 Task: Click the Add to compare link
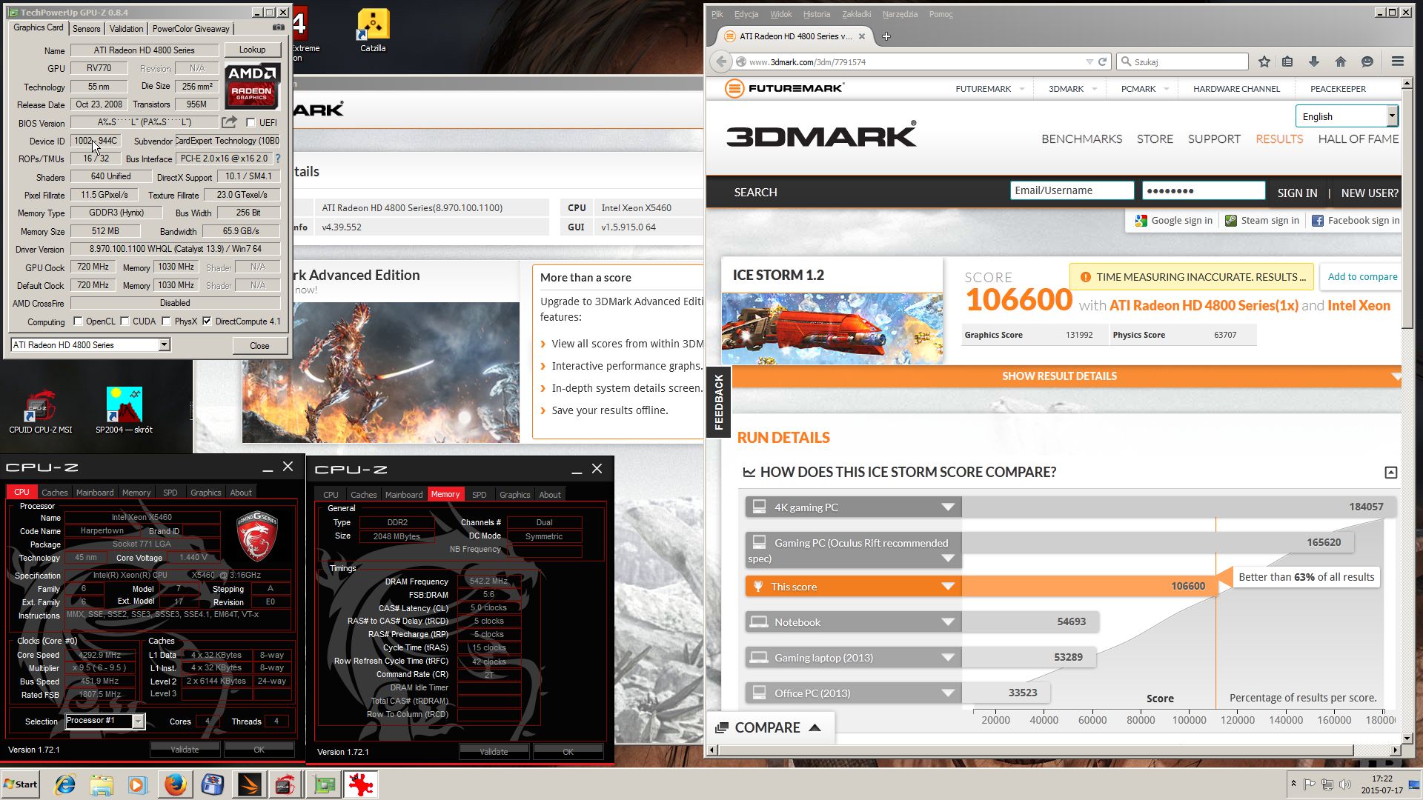tap(1362, 277)
